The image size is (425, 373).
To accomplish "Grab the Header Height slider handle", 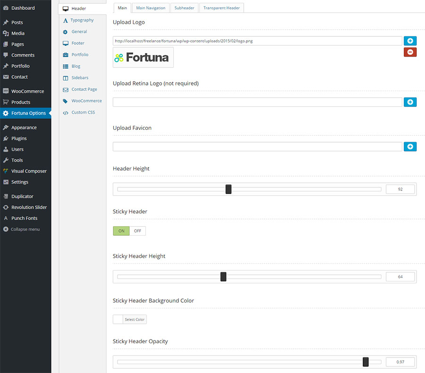I will pos(229,189).
